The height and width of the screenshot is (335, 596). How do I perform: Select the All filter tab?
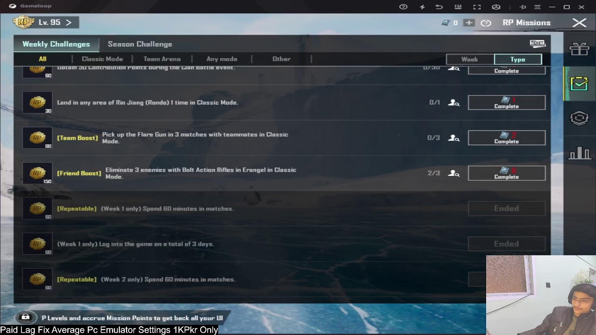pyautogui.click(x=42, y=59)
